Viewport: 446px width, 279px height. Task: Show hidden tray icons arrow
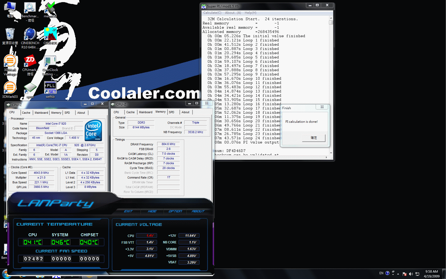click(x=398, y=274)
